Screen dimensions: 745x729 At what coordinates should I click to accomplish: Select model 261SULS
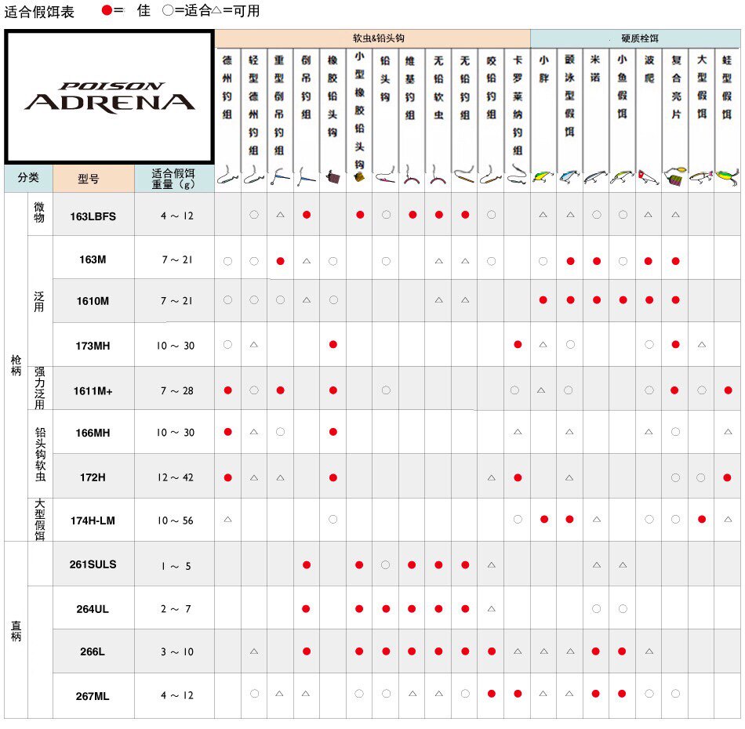point(93,564)
